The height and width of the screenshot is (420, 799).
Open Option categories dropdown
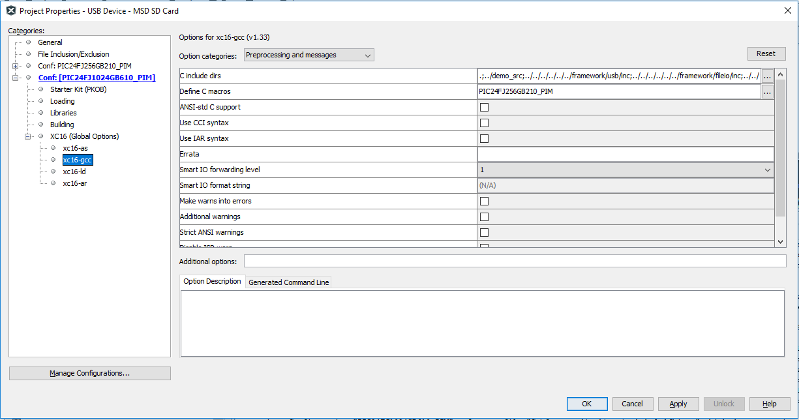pos(309,55)
